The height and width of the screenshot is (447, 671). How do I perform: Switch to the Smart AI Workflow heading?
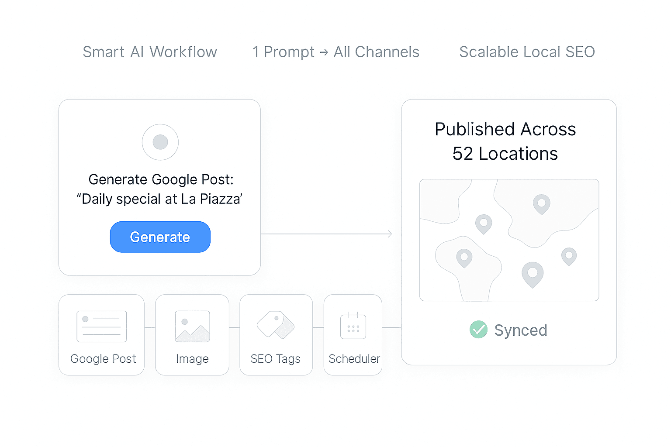tap(150, 52)
